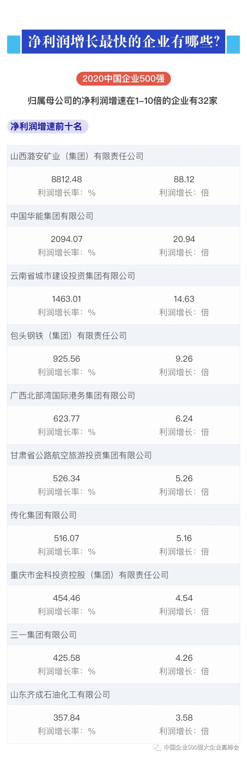Viewport: 247px width, 758px height.
Task: Open the 山西潞安矿业 company row
Action: 77,156
